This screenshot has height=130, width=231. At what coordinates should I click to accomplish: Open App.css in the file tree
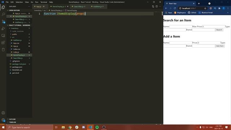coord(16,43)
